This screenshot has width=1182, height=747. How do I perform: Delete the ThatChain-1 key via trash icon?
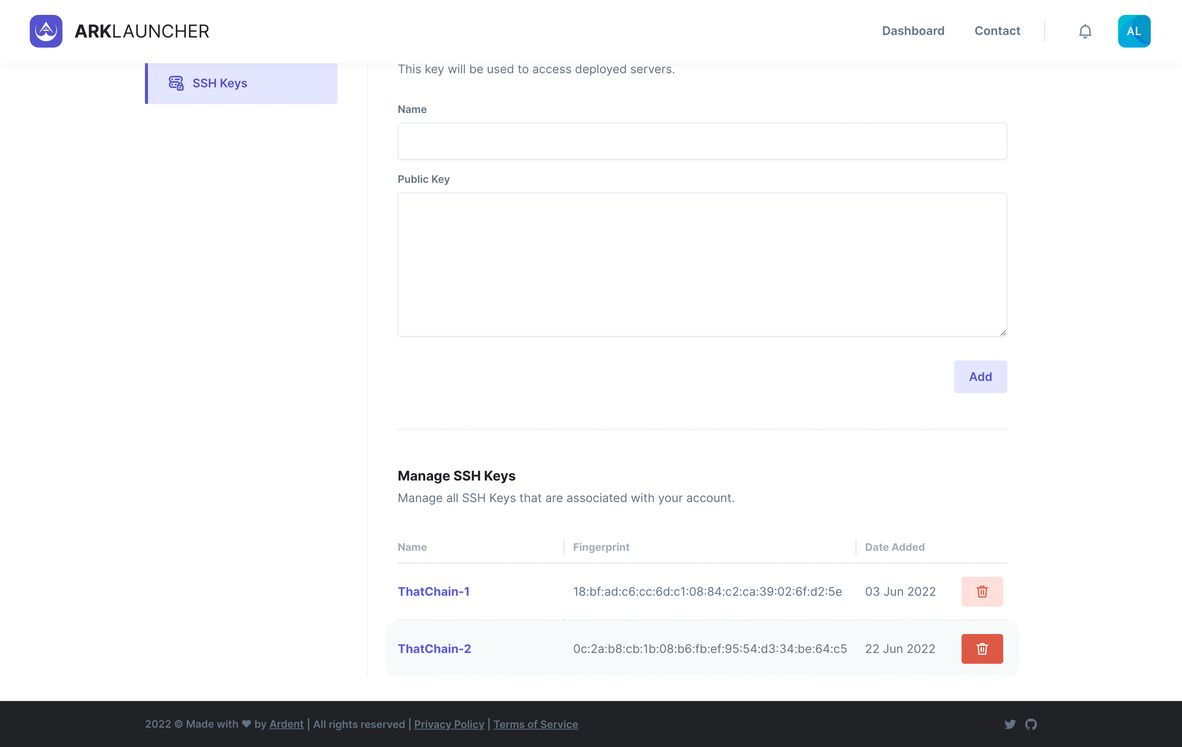click(x=982, y=591)
